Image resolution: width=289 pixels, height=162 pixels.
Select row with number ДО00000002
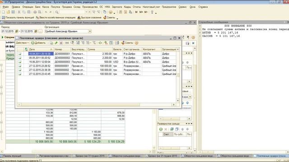tap(97, 58)
